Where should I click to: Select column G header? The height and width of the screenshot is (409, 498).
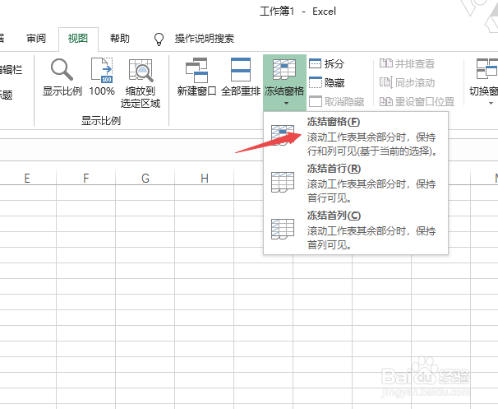click(145, 178)
